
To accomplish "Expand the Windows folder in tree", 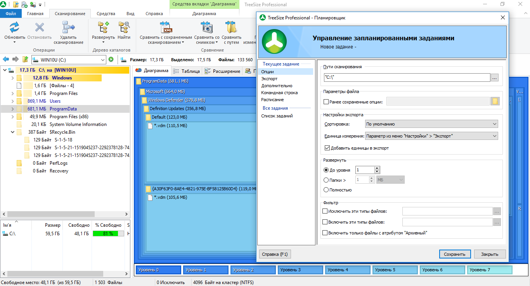I will click(13, 78).
